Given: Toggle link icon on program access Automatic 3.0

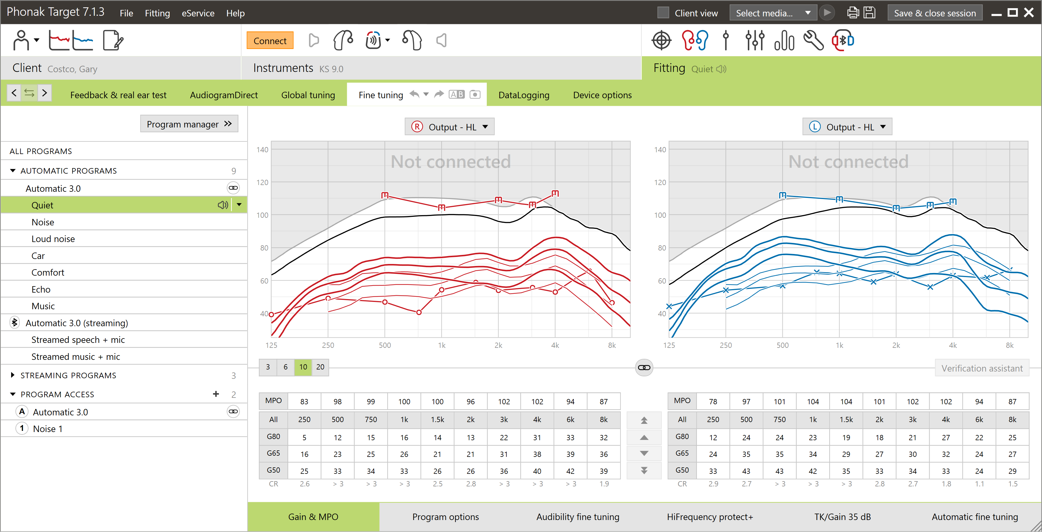Looking at the screenshot, I should tap(233, 412).
